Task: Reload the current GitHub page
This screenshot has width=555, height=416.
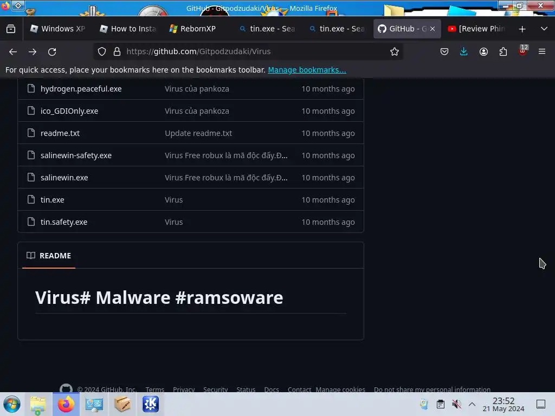Action: tap(52, 51)
